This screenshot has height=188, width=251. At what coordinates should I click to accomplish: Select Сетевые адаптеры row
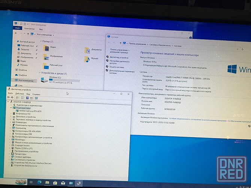click(22, 157)
